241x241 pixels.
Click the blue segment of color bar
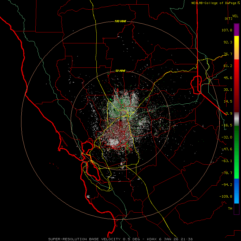click(x=236, y=191)
